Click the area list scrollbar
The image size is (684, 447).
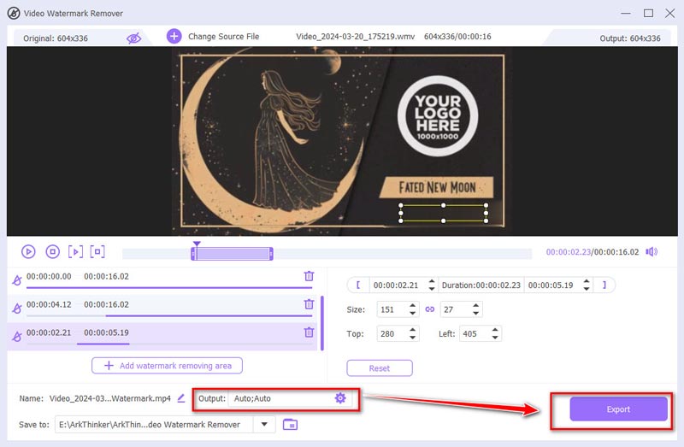(x=322, y=323)
